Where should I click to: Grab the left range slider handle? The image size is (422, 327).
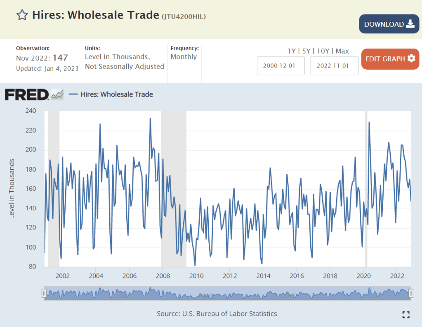[44, 293]
